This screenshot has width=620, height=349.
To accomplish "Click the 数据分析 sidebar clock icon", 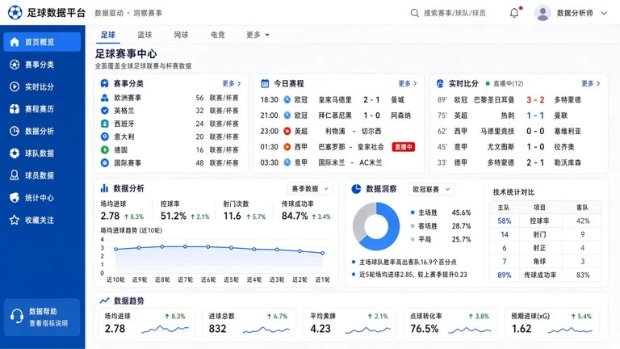I will point(15,131).
